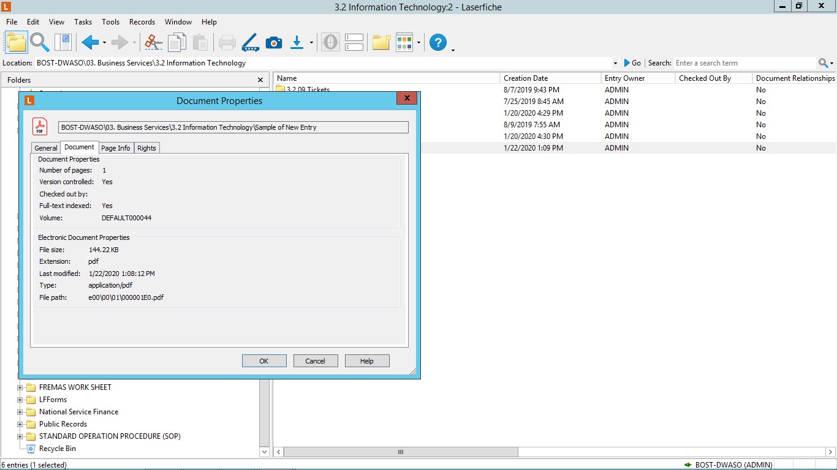Image resolution: width=837 pixels, height=470 pixels.
Task: Click the Copy documents icon
Action: (177, 42)
